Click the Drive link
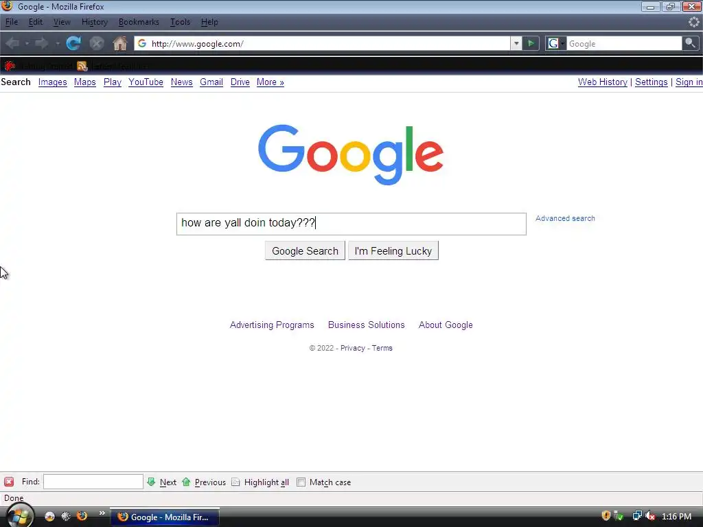 (x=240, y=82)
